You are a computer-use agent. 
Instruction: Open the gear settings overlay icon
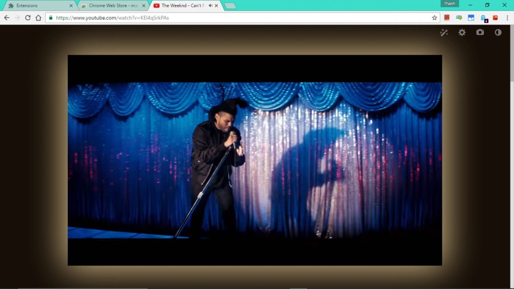click(x=462, y=33)
